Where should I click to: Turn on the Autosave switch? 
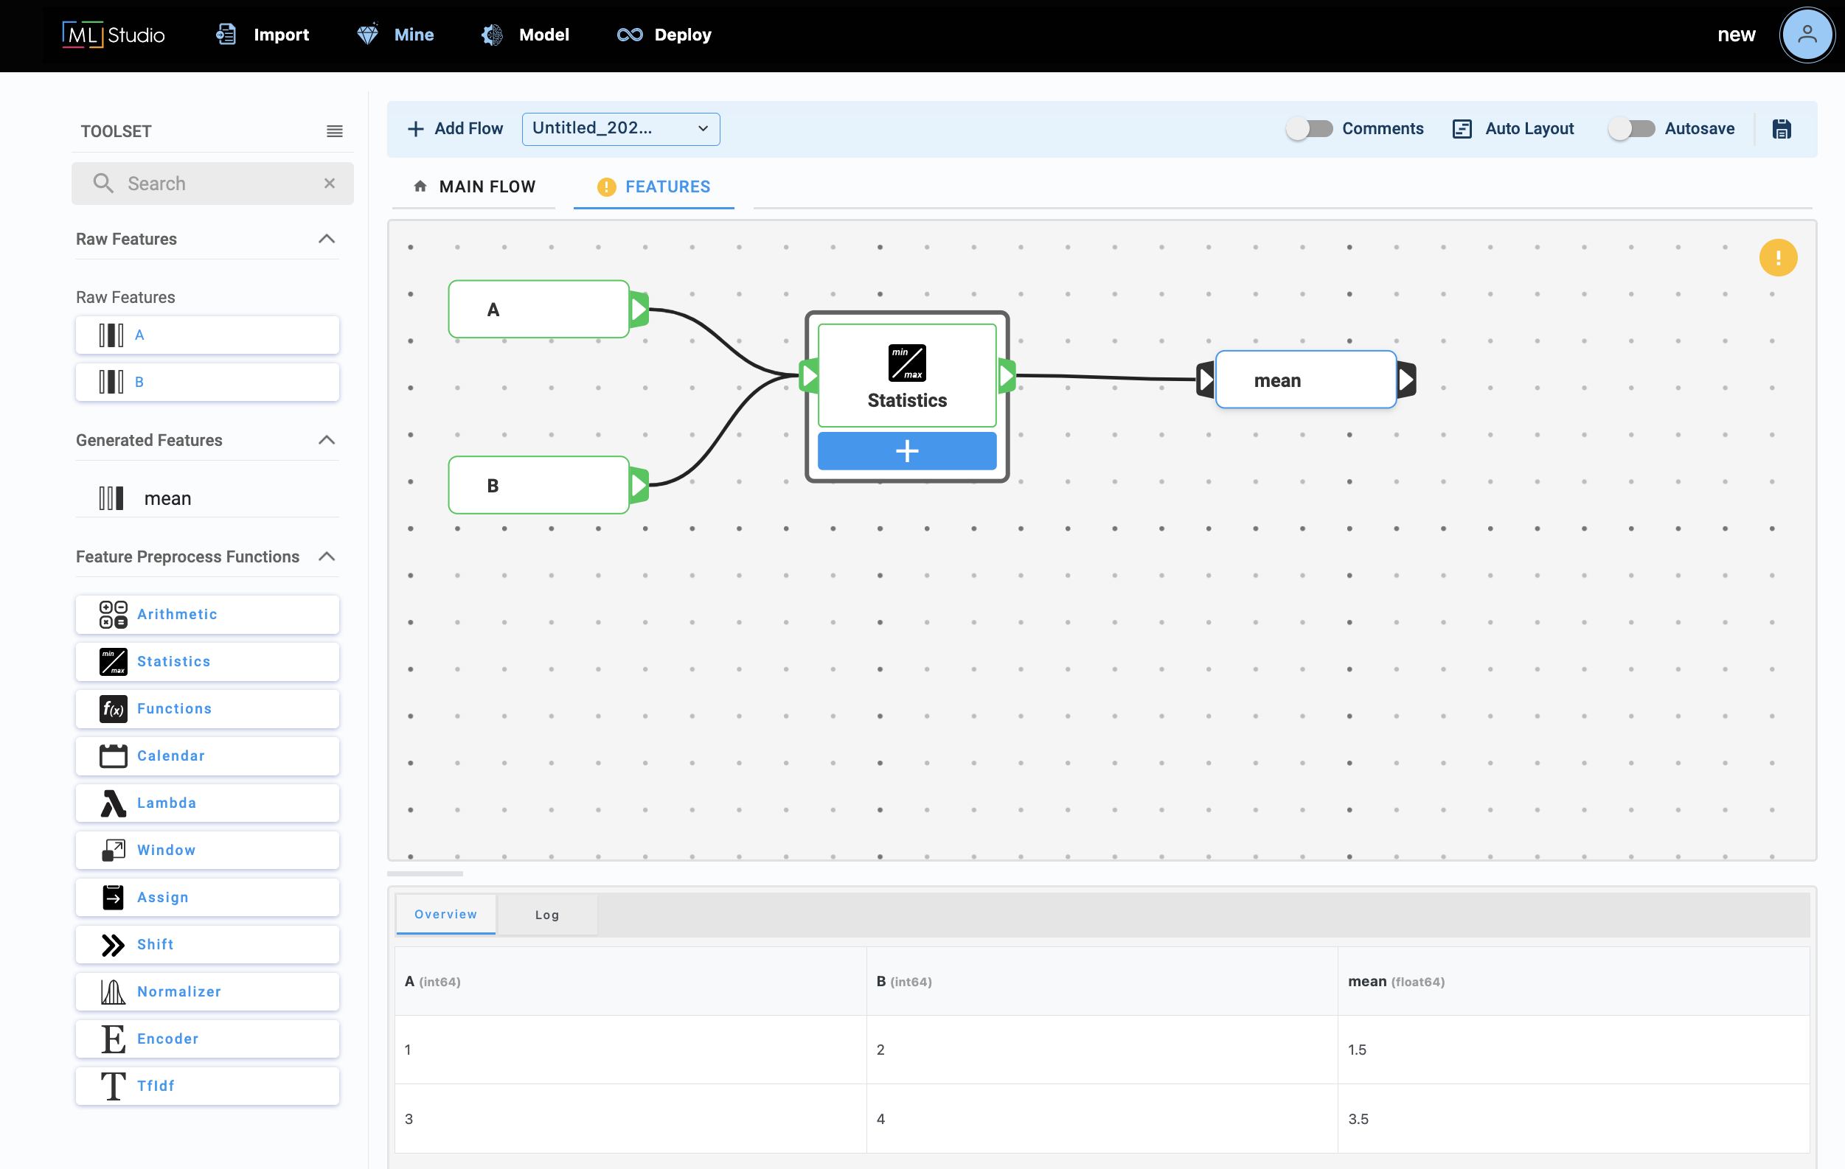[x=1631, y=129]
